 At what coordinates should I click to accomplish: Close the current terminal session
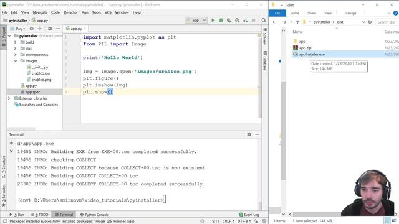[11, 151]
